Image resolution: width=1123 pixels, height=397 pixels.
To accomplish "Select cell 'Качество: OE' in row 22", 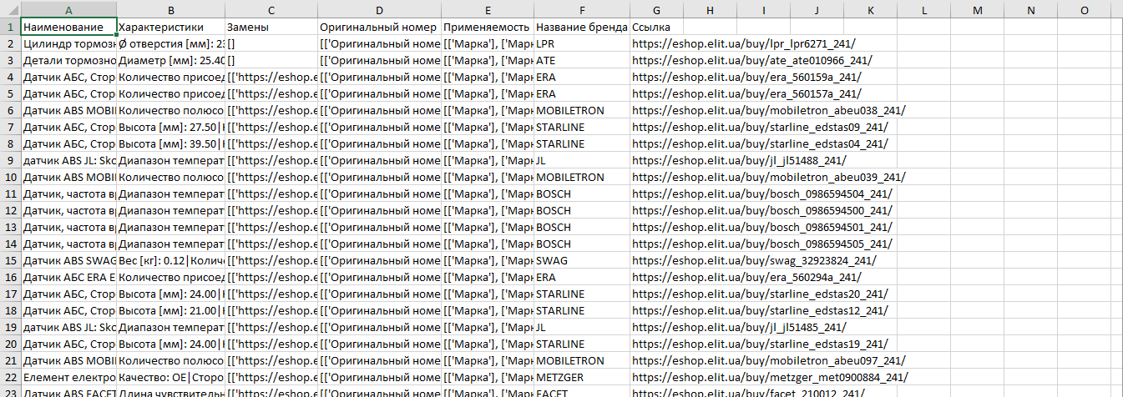I will [171, 377].
